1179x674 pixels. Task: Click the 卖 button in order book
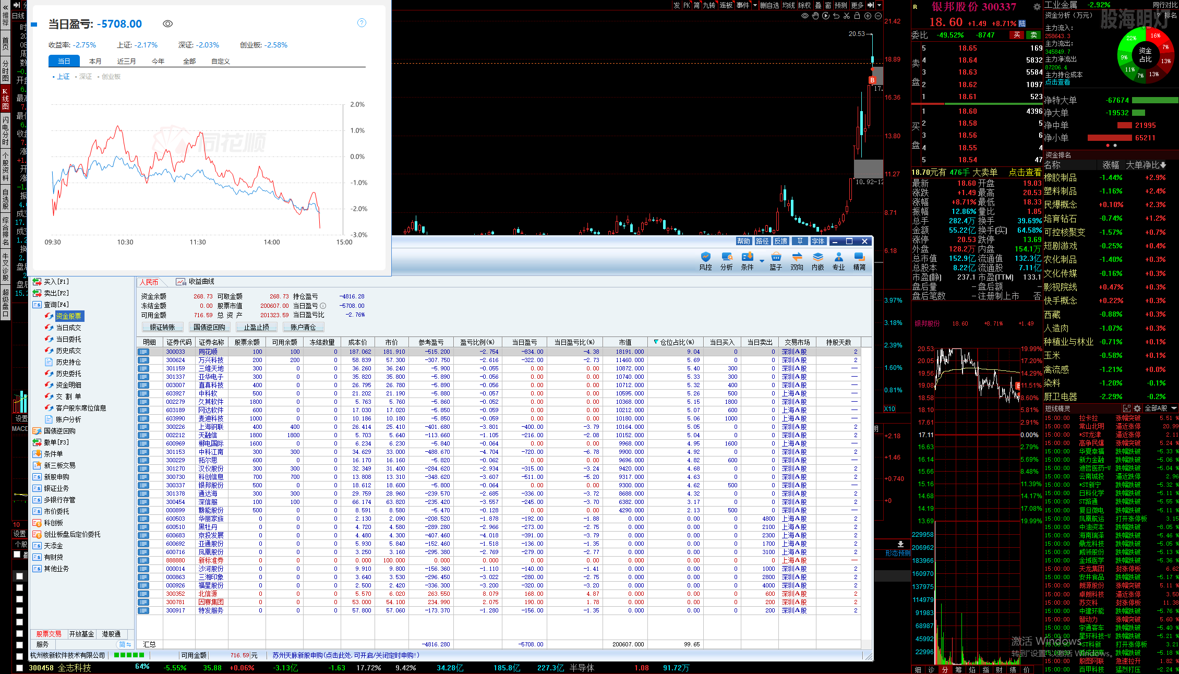(1034, 35)
